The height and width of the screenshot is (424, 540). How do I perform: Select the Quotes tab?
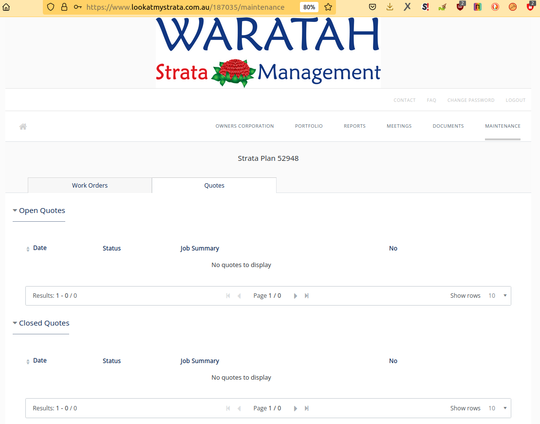214,186
